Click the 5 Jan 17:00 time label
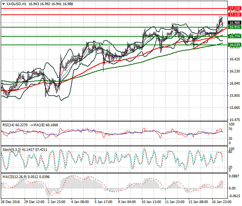Viewport: 242px width, 206px height. (x=103, y=202)
